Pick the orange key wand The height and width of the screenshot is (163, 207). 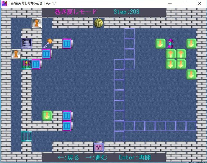point(47,43)
